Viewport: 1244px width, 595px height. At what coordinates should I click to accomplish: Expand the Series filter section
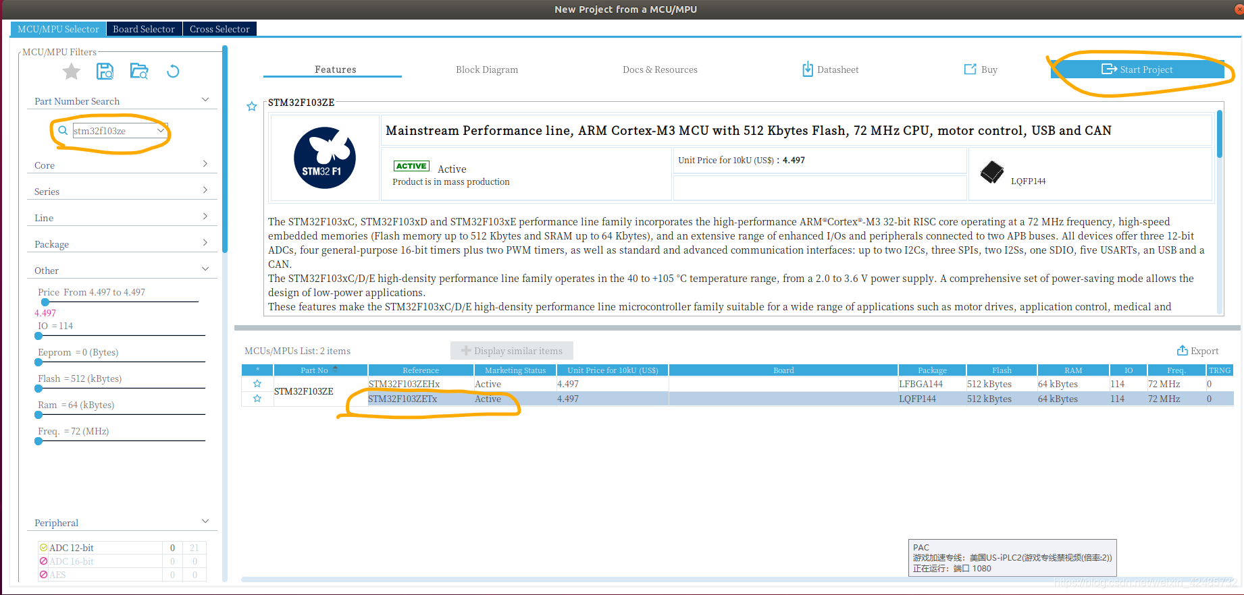[205, 190]
